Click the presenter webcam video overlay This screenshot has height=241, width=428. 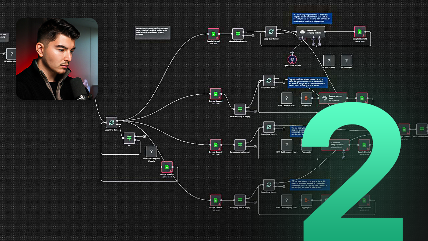click(x=57, y=59)
